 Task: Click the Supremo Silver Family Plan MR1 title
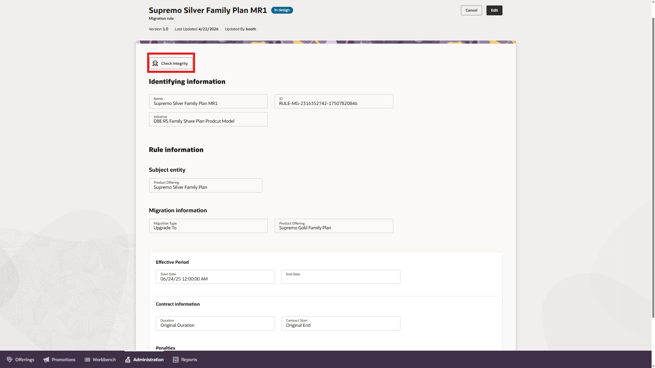tap(208, 10)
